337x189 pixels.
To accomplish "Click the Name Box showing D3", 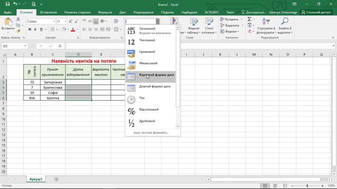I will click(12, 46).
